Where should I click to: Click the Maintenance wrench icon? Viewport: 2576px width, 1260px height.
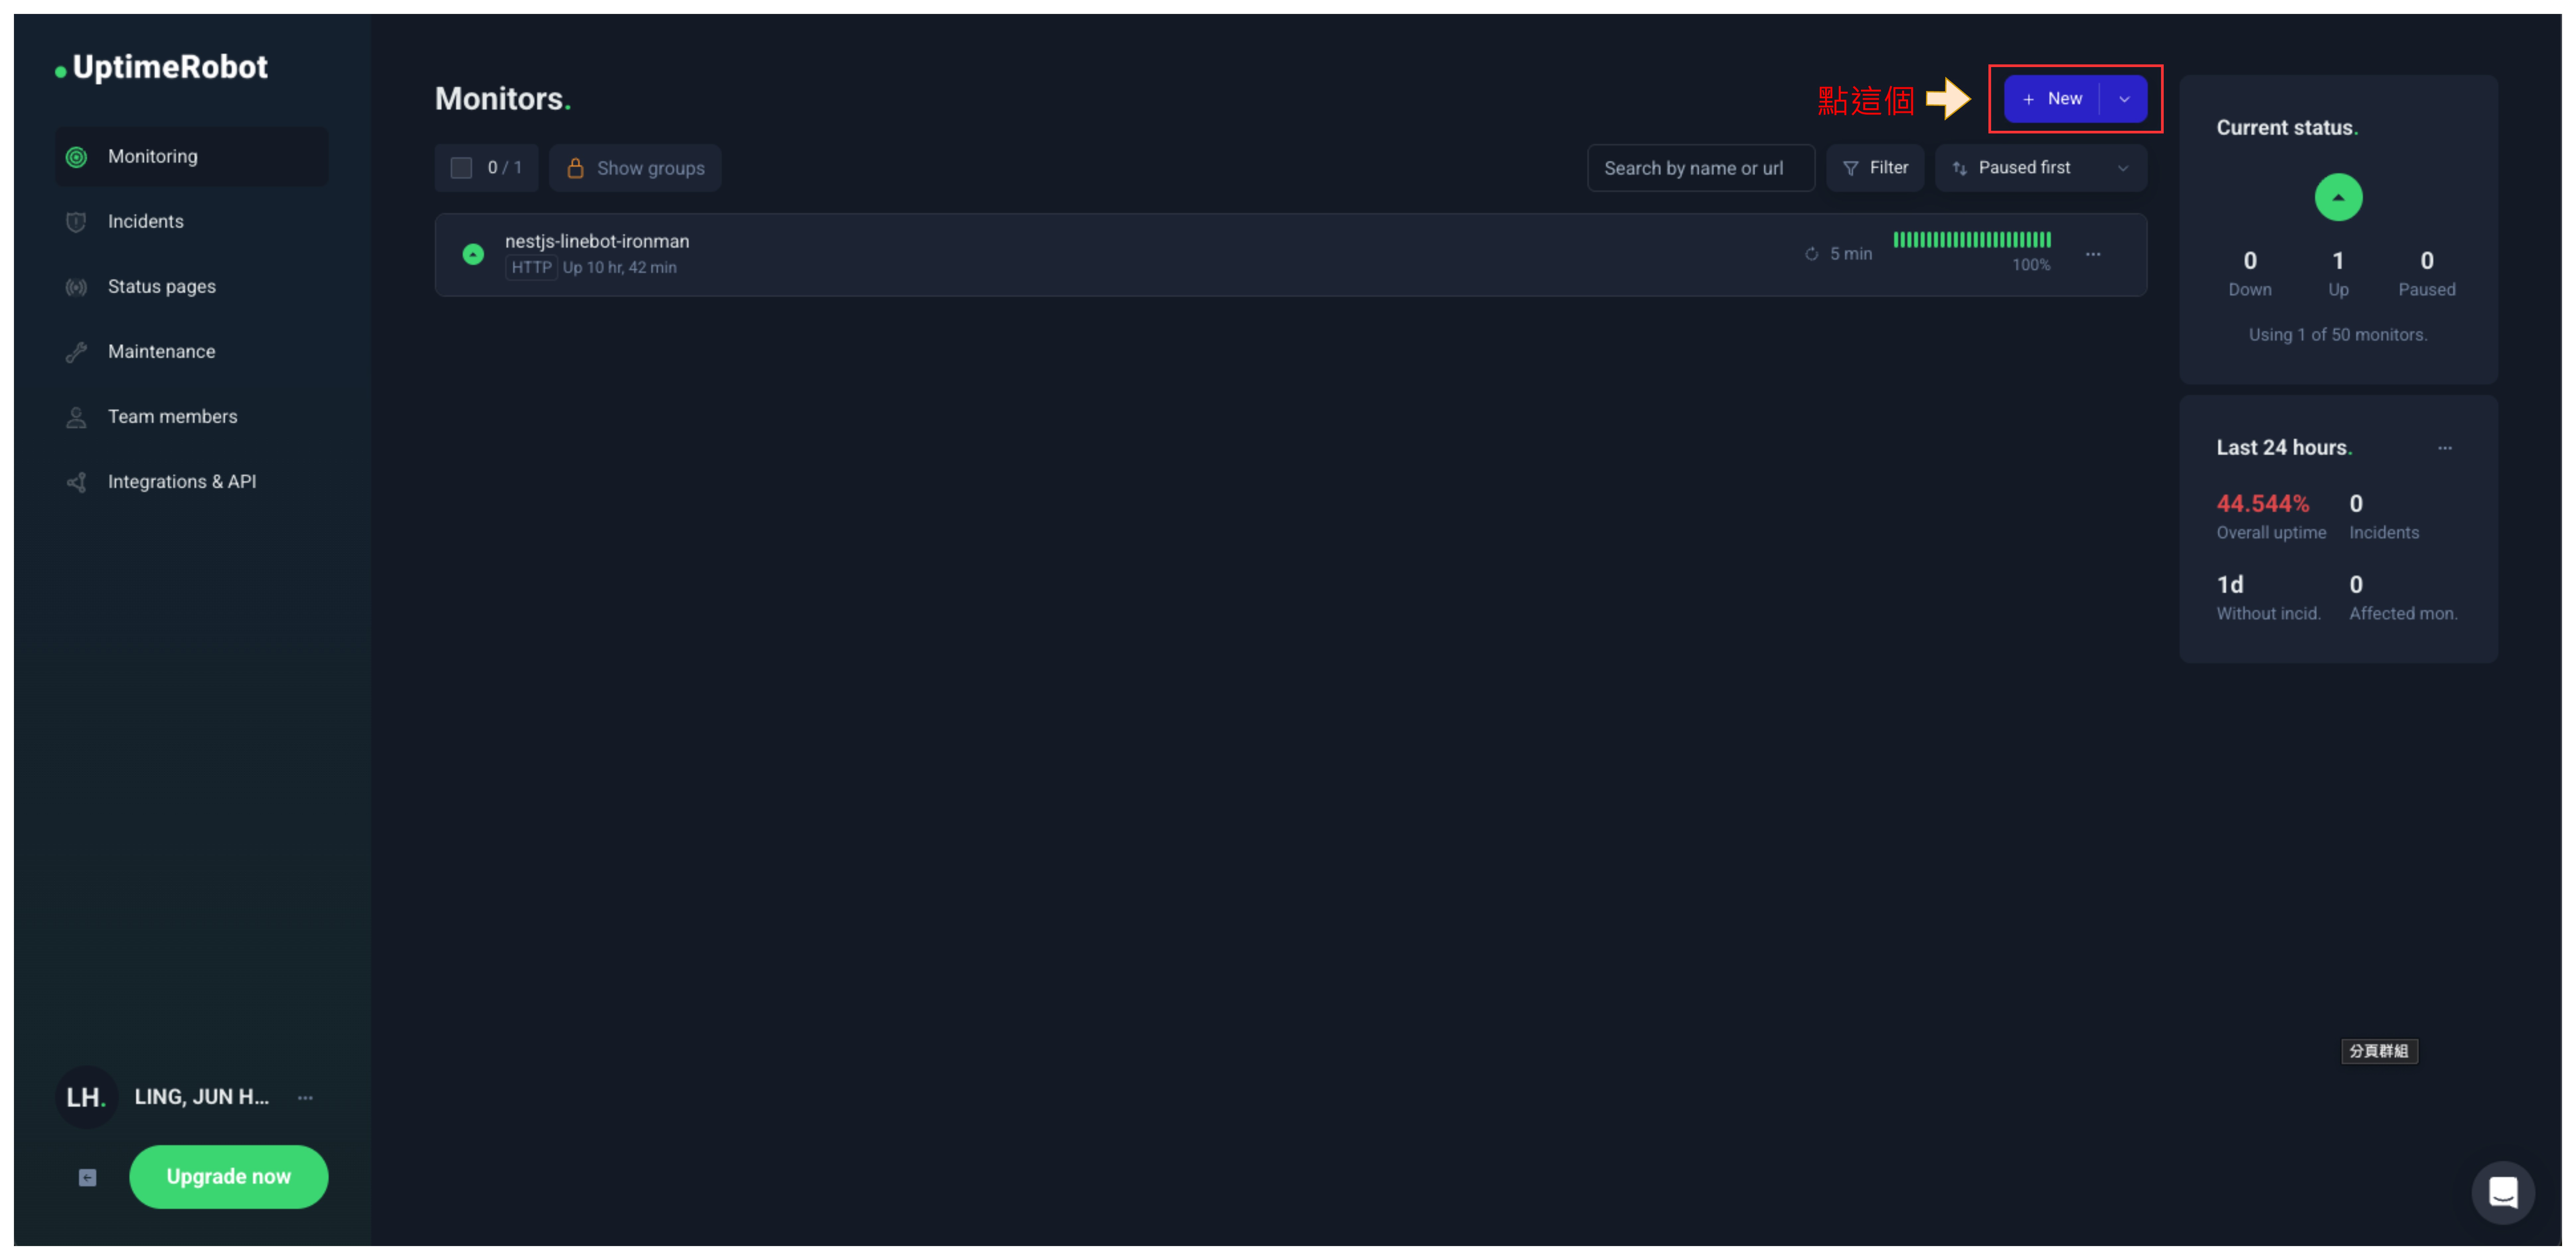(x=76, y=352)
